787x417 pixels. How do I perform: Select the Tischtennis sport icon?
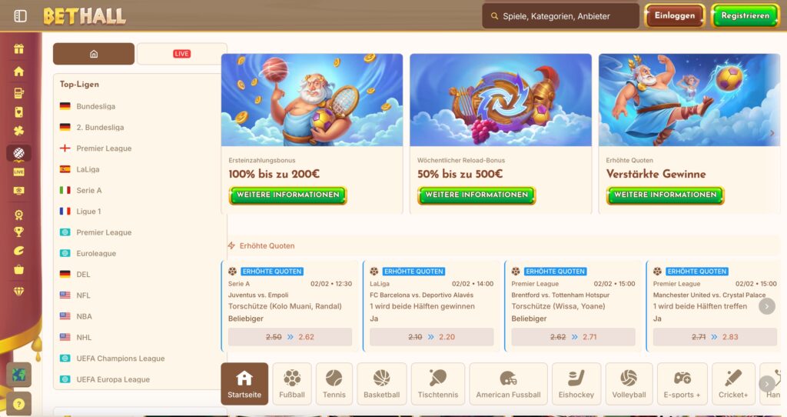(437, 384)
